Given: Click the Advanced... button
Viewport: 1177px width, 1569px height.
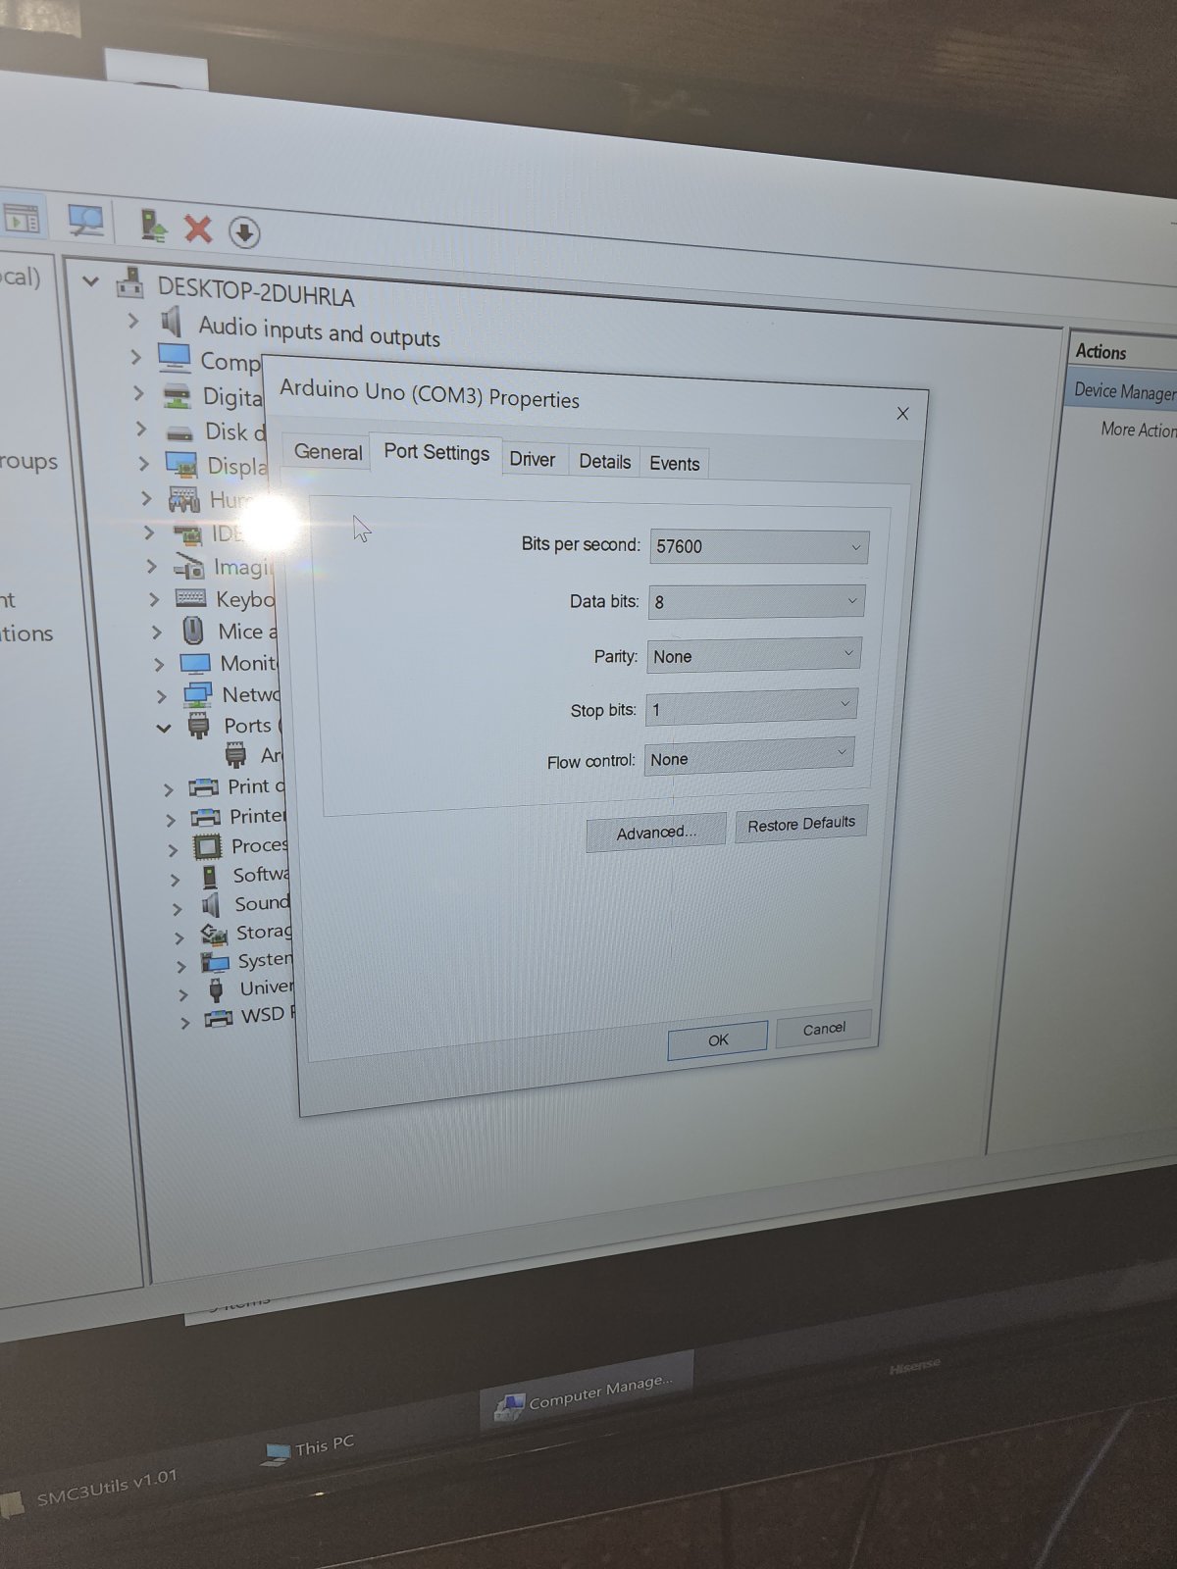Looking at the screenshot, I should 656,833.
